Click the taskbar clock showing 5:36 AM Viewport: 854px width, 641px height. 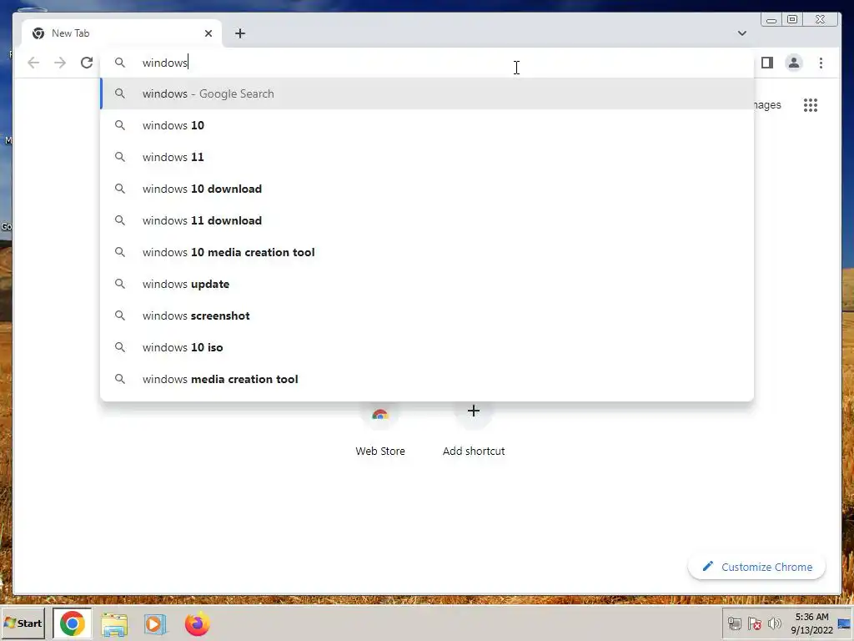pyautogui.click(x=811, y=623)
